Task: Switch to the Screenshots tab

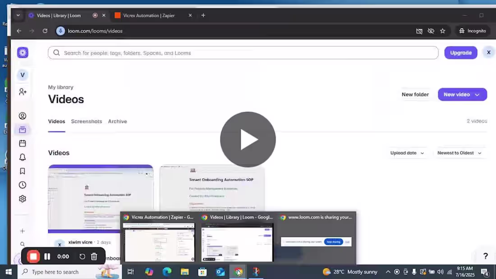Action: coord(86,121)
